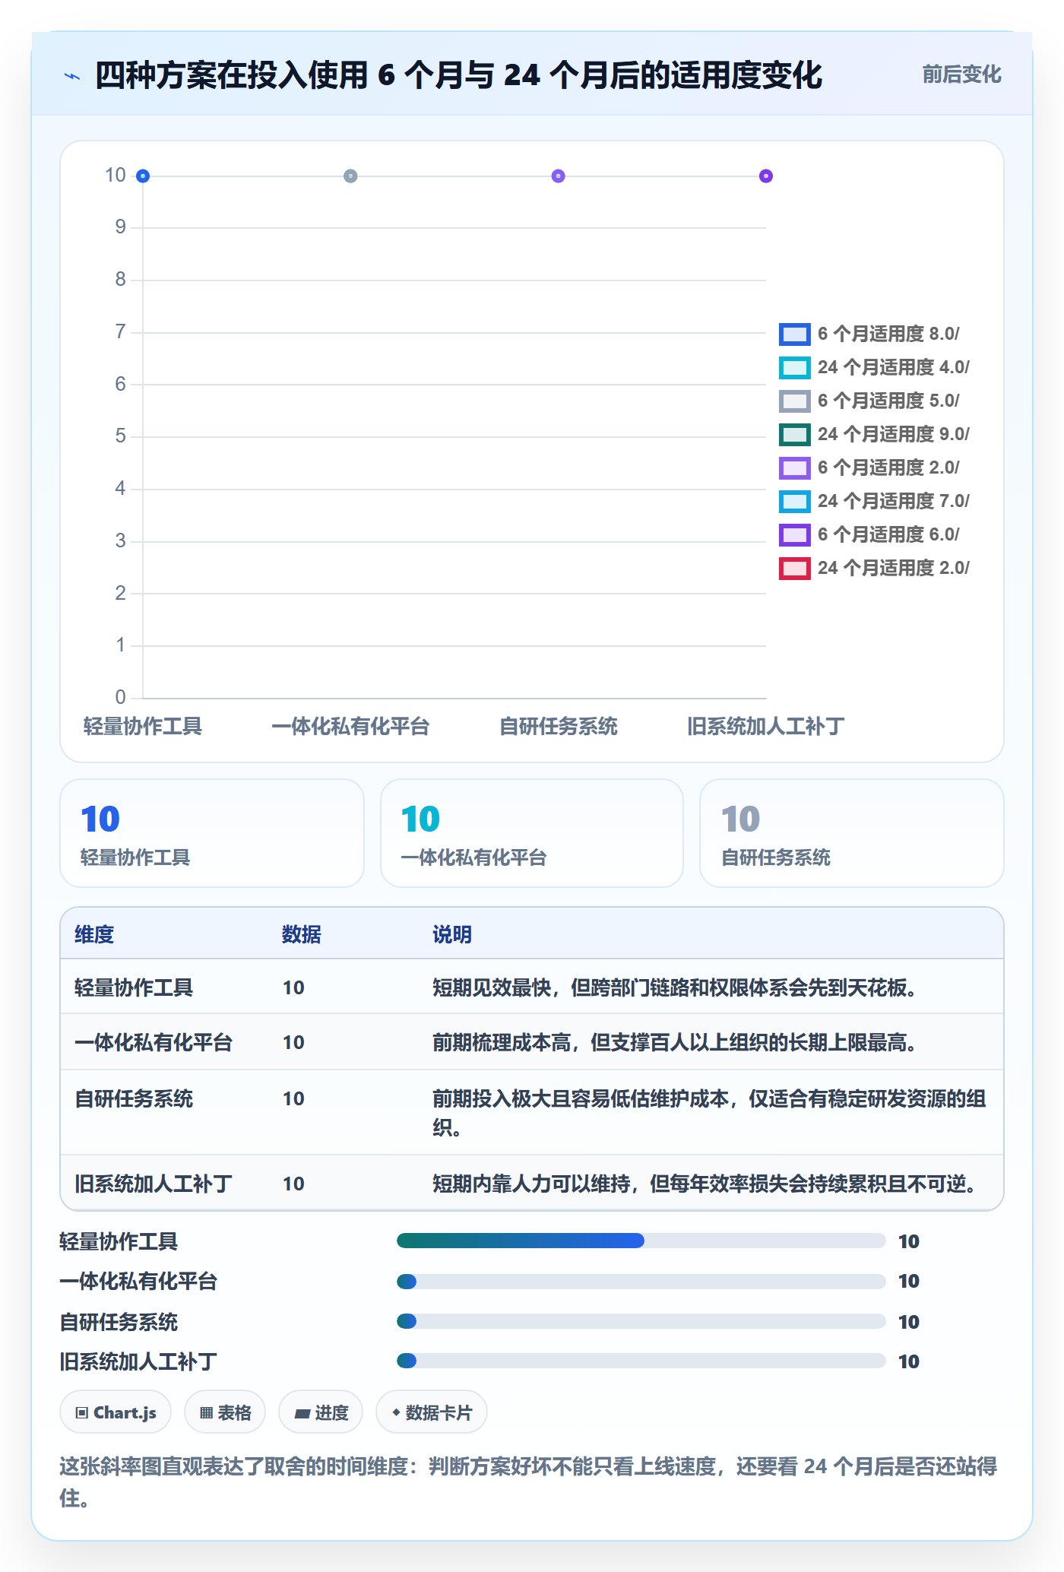Click the description starting with 短期见效最快
The image size is (1064, 1572).
[x=675, y=987]
